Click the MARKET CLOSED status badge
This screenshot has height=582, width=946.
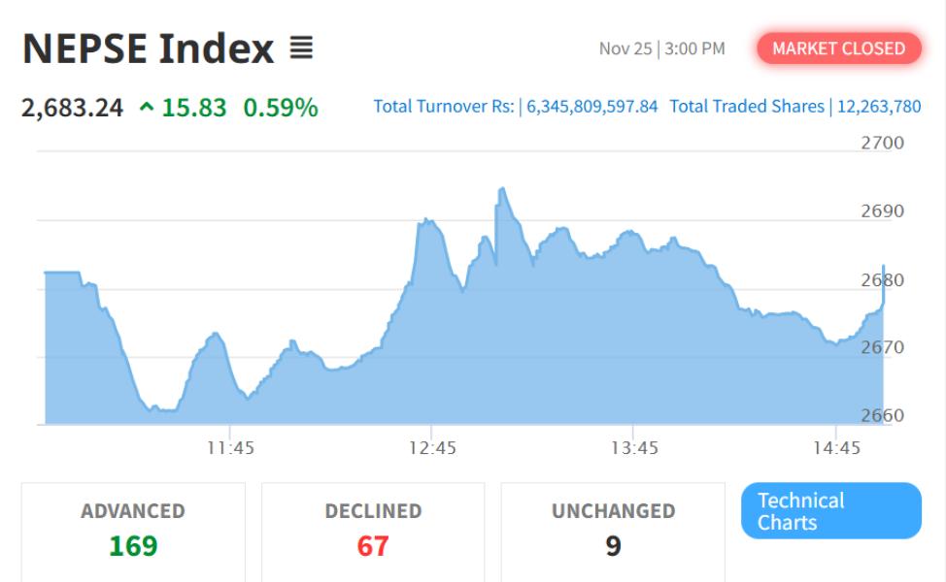tap(838, 48)
